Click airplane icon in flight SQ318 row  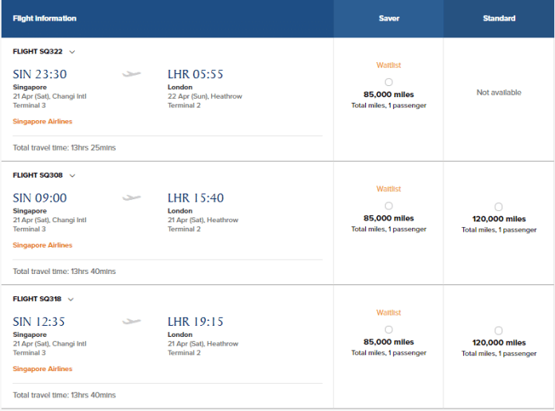tap(132, 322)
